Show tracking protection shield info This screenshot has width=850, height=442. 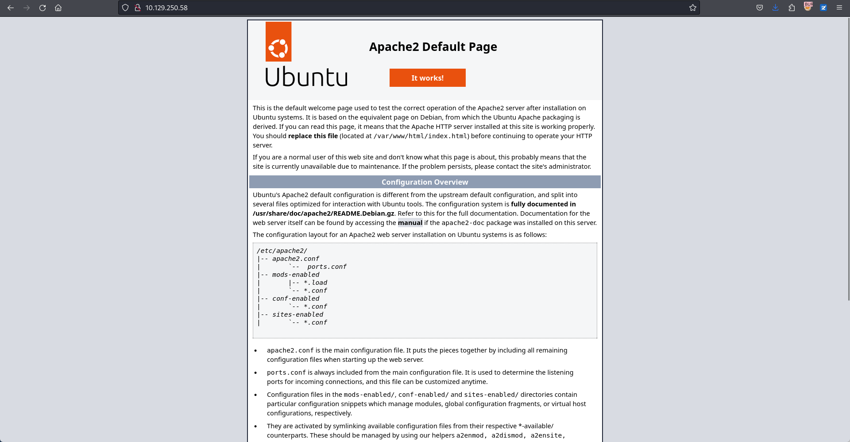[125, 8]
